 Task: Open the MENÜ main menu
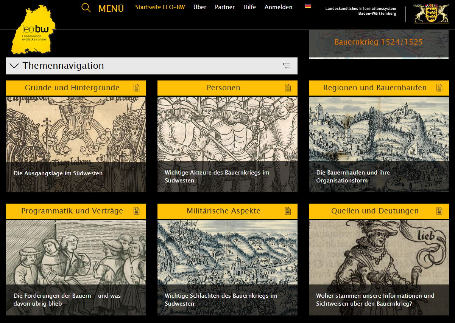tap(111, 8)
